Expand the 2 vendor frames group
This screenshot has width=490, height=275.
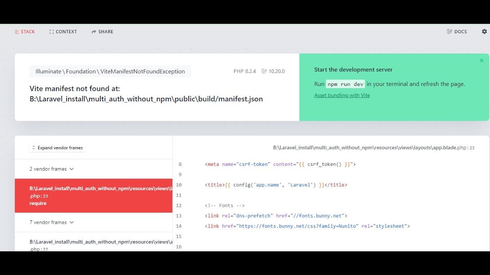click(x=52, y=169)
